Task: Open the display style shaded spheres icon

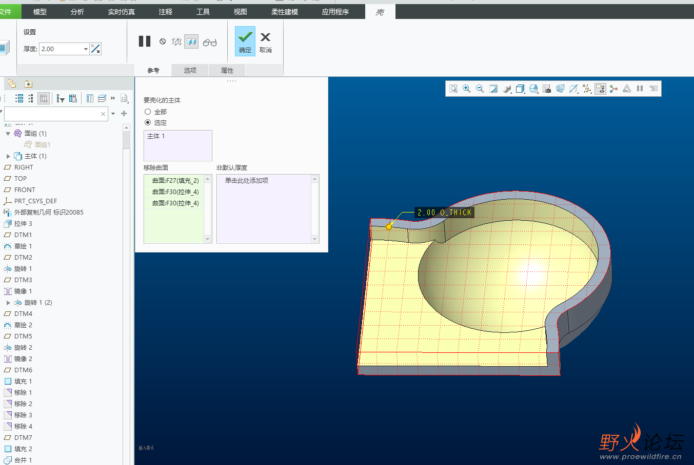Action: click(x=507, y=89)
